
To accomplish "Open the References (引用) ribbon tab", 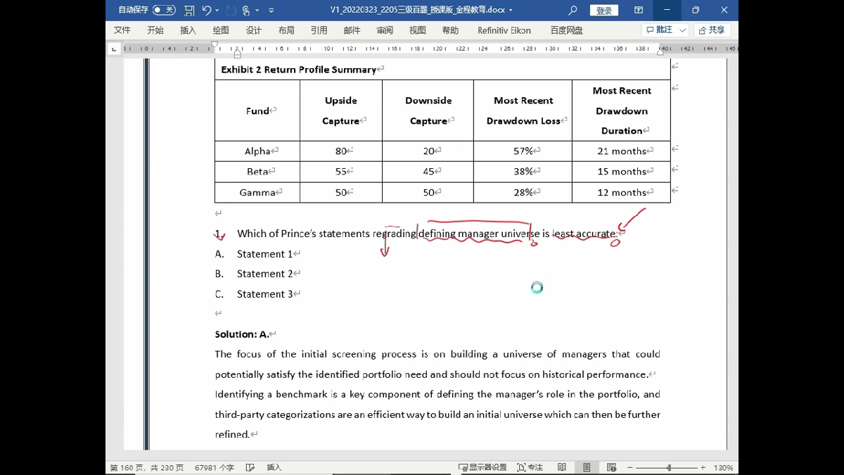I will [319, 30].
